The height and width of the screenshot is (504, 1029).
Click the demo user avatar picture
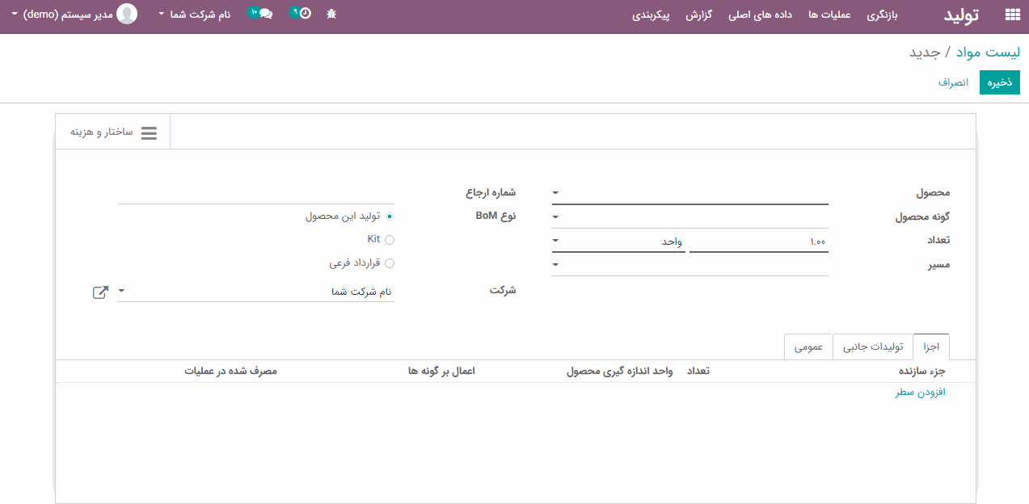pos(127,14)
